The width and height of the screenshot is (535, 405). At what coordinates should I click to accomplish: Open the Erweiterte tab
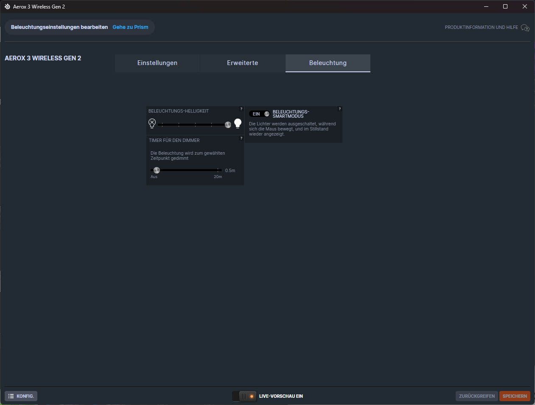242,63
